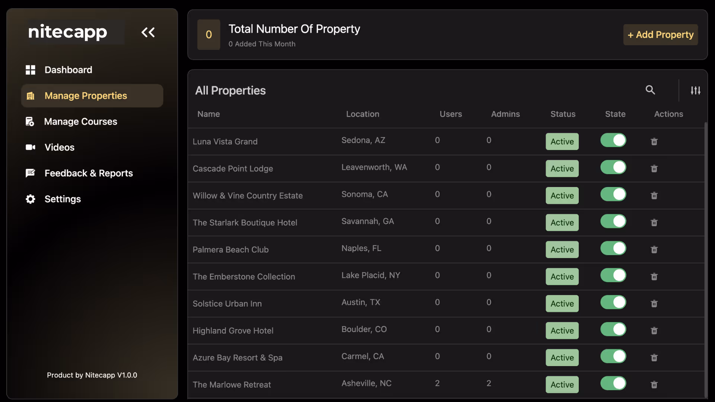Screen dimensions: 715x402
Task: Click the Videos camera icon
Action: 31,147
